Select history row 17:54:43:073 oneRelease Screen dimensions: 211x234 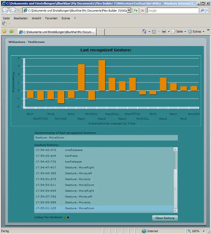(104, 150)
